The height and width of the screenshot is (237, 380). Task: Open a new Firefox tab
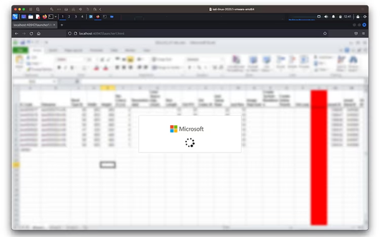[62, 25]
